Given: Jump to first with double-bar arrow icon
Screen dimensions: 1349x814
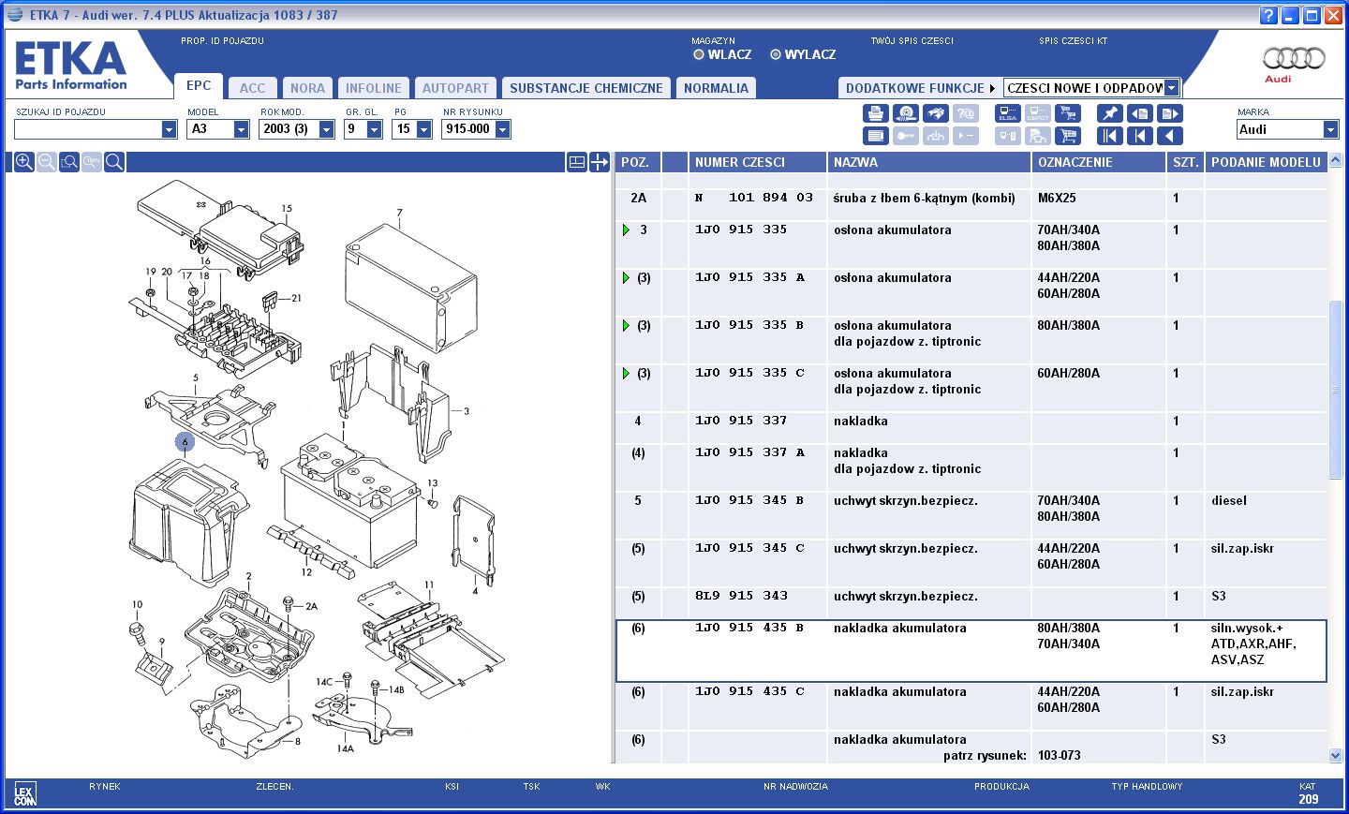Looking at the screenshot, I should click(1110, 136).
